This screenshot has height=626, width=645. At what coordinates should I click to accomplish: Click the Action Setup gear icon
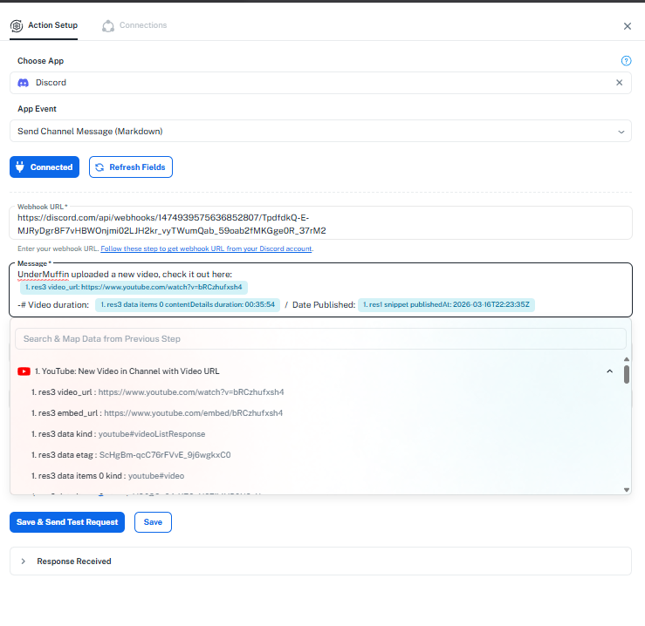[x=17, y=26]
